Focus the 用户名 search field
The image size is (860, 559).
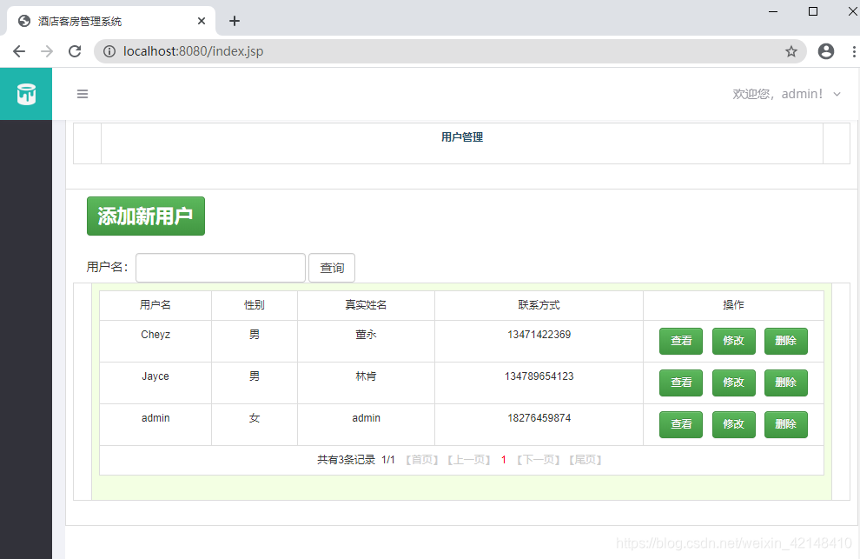click(x=221, y=268)
